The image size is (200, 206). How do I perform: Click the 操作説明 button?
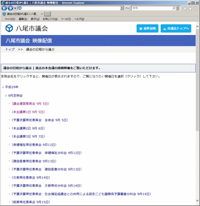tap(147, 28)
